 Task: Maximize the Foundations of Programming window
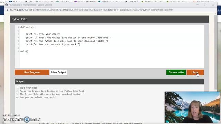[205, 4]
